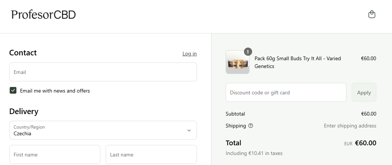
Task: Click into the First name field
Action: coord(55,155)
